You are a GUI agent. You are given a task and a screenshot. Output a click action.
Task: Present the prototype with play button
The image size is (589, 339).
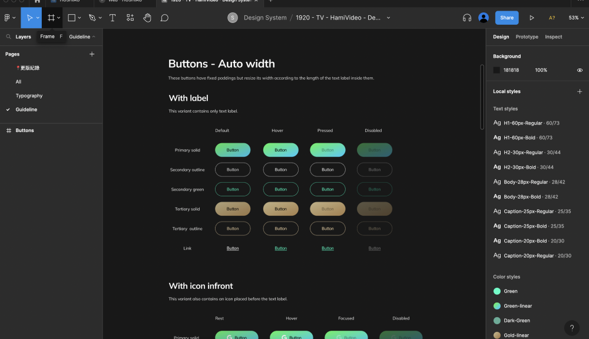click(x=531, y=18)
